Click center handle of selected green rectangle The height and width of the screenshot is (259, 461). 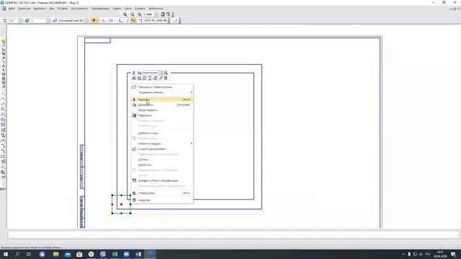[x=122, y=204]
